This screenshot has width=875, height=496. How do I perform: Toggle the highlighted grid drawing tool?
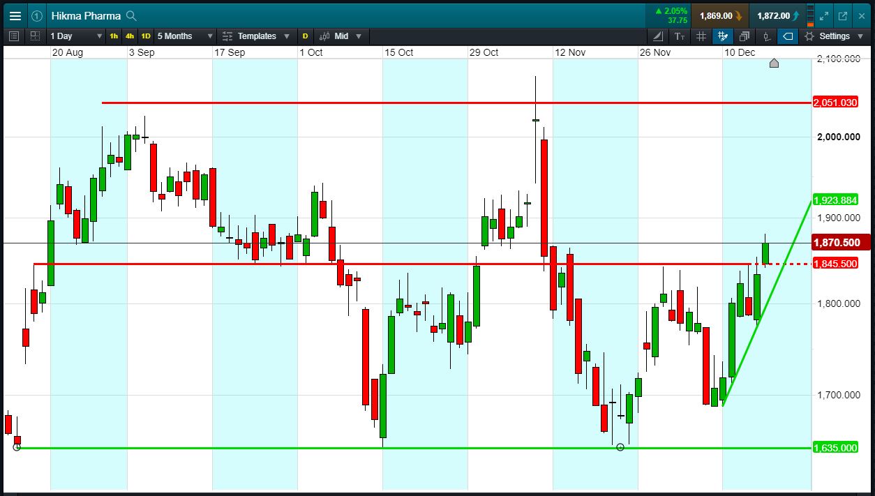(x=723, y=36)
